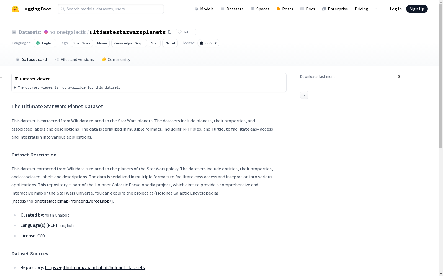Screen dimensions: 443x276
Task: Click the 'Yoan Chabot' curator name
Action: [57, 215]
